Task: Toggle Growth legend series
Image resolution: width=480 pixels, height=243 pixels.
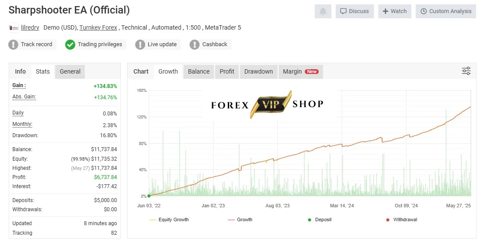Action: [240, 220]
